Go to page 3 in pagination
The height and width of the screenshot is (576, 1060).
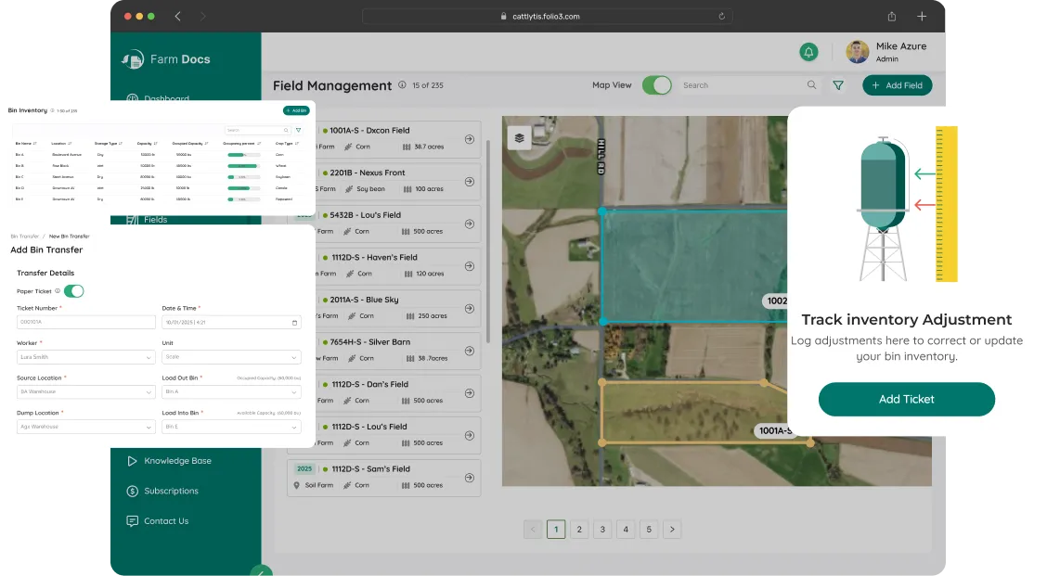[x=602, y=530]
